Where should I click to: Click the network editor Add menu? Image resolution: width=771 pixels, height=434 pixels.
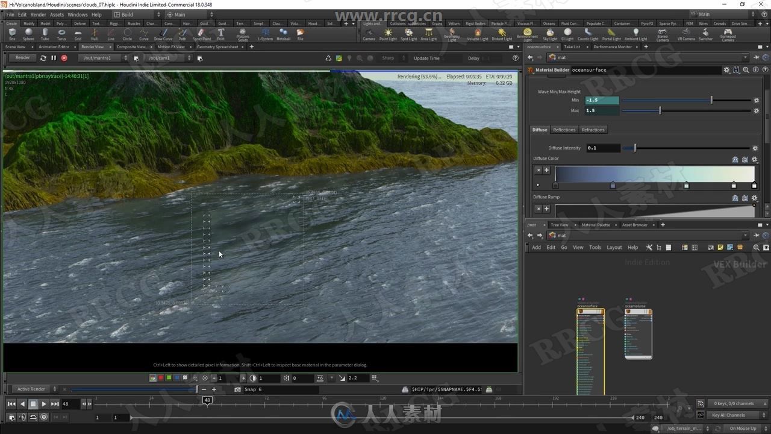point(536,247)
